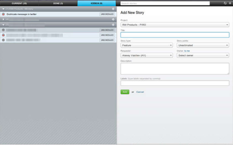Screen dimensions: 233x145
Task: Click UNSCHEDULED on the highlighted story row
Action: tap(107, 30)
